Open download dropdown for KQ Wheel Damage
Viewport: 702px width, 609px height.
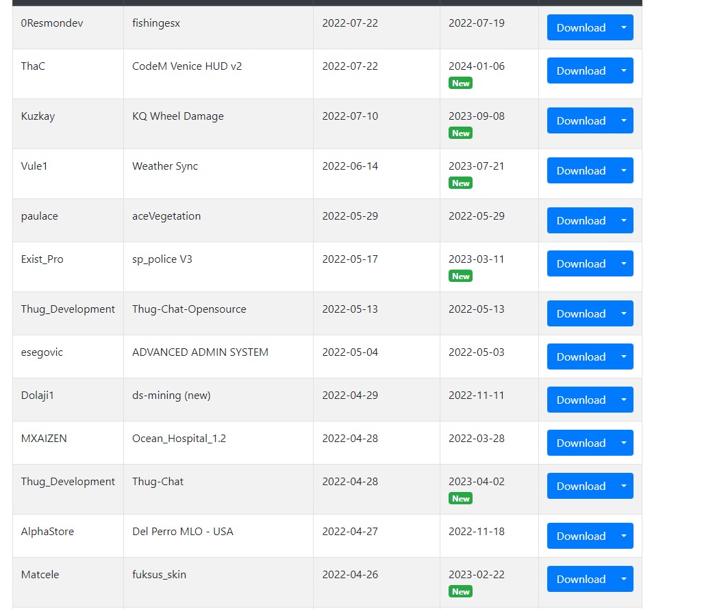coord(624,120)
